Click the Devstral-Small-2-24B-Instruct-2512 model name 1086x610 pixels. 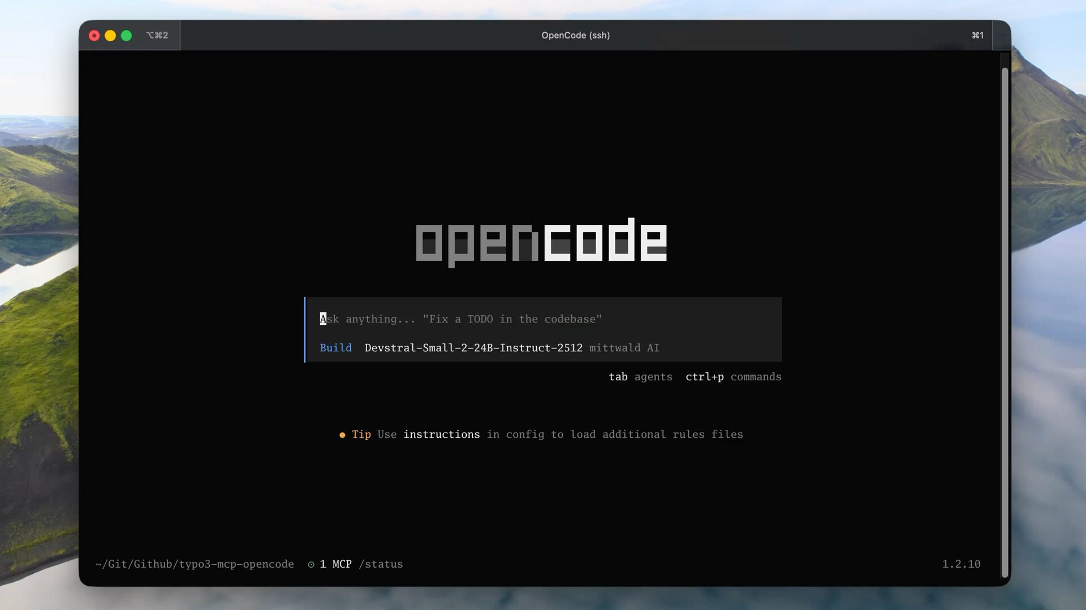473,348
